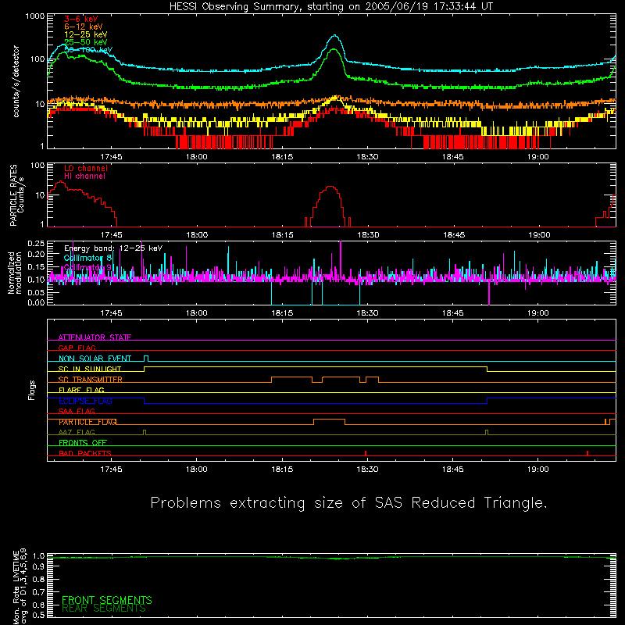Image resolution: width=625 pixels, height=625 pixels.
Task: Click the cyan count-rate peak near 18:24
Action: [x=334, y=36]
